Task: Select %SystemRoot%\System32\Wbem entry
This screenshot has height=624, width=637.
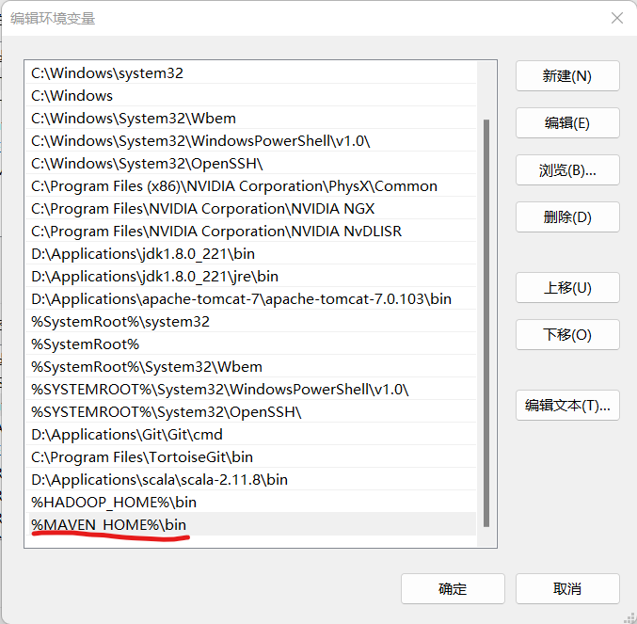Action: click(x=251, y=367)
